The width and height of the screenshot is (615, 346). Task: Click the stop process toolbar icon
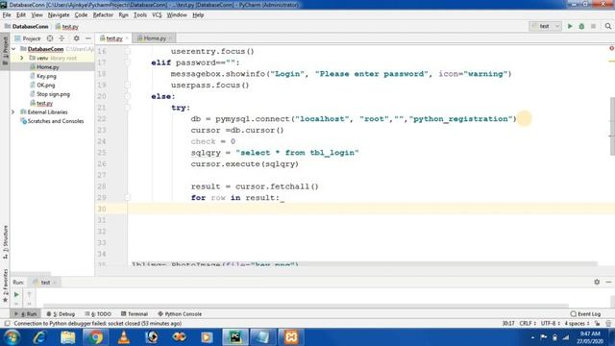point(594,26)
